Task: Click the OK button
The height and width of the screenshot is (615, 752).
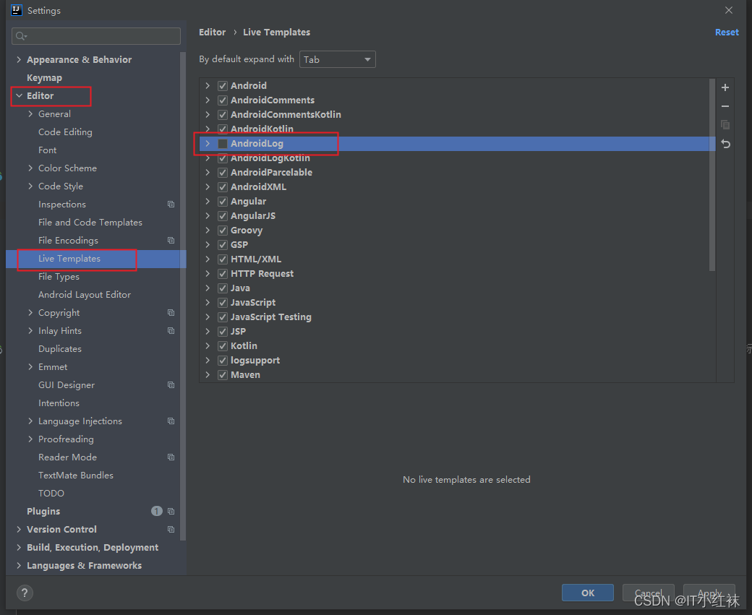Action: point(587,593)
